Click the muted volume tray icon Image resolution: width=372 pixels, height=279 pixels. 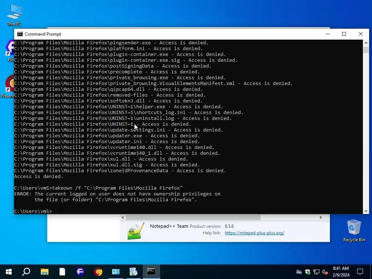click(x=325, y=272)
